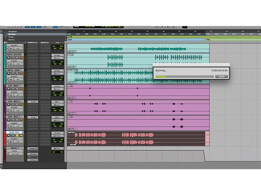Solo the VOX - BGV 1 track
This screenshot has height=195, width=261.
[17, 89]
